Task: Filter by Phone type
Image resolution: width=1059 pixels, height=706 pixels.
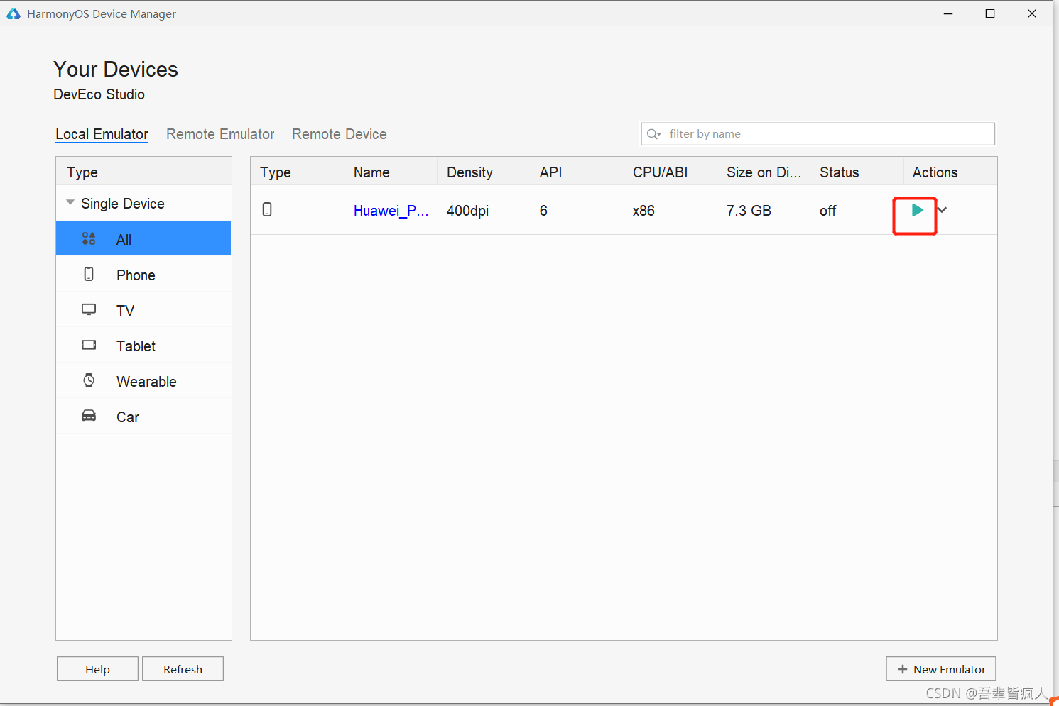Action: point(143,274)
